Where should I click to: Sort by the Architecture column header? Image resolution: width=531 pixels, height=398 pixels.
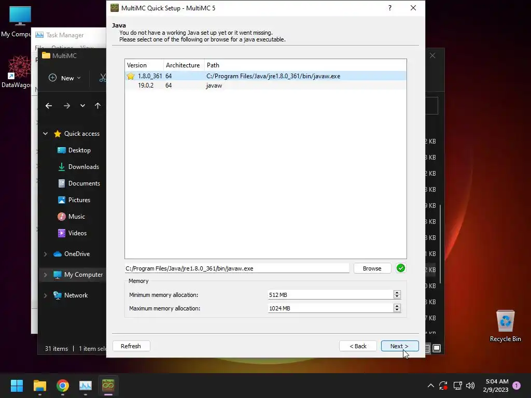tap(184, 65)
